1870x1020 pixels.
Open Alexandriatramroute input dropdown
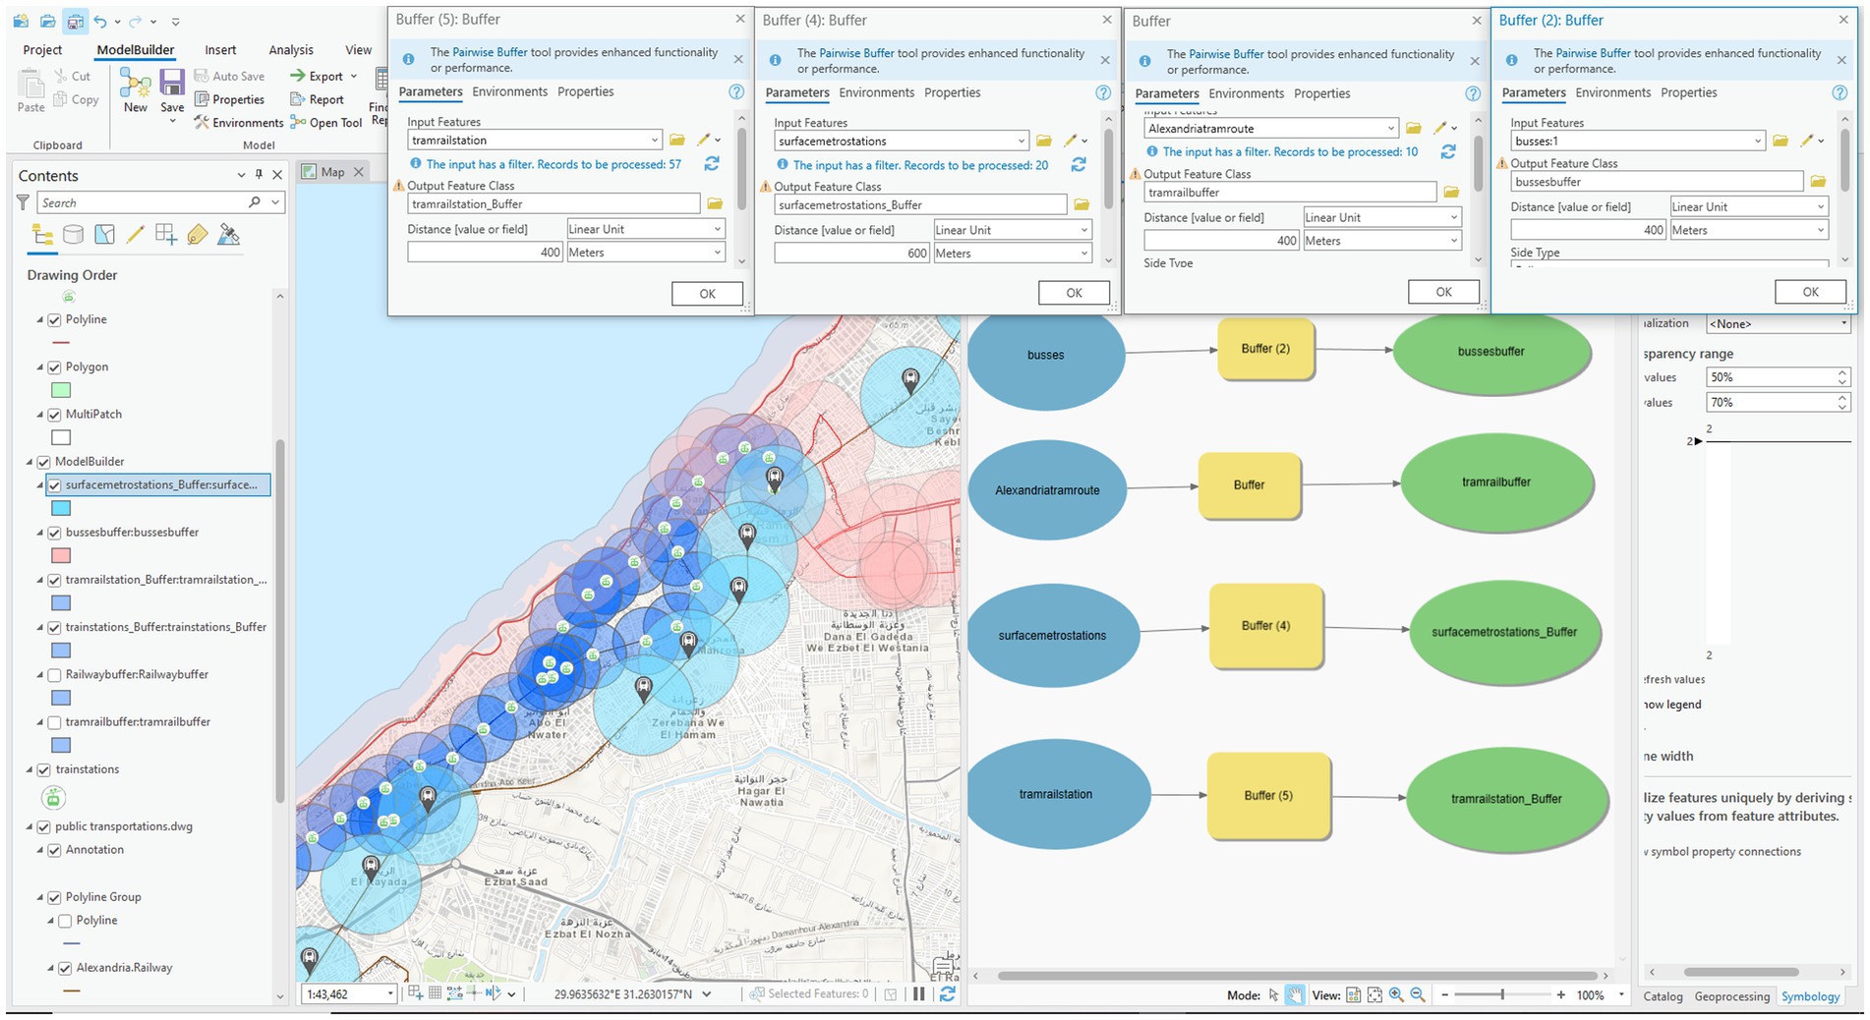(x=1390, y=129)
